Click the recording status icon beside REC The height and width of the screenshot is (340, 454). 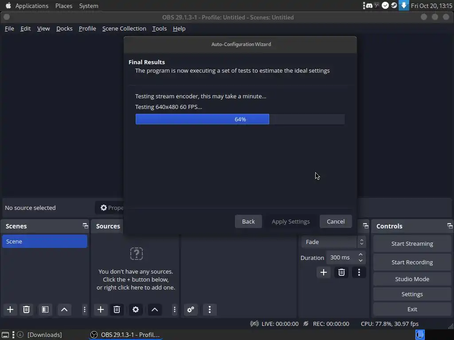(x=306, y=324)
